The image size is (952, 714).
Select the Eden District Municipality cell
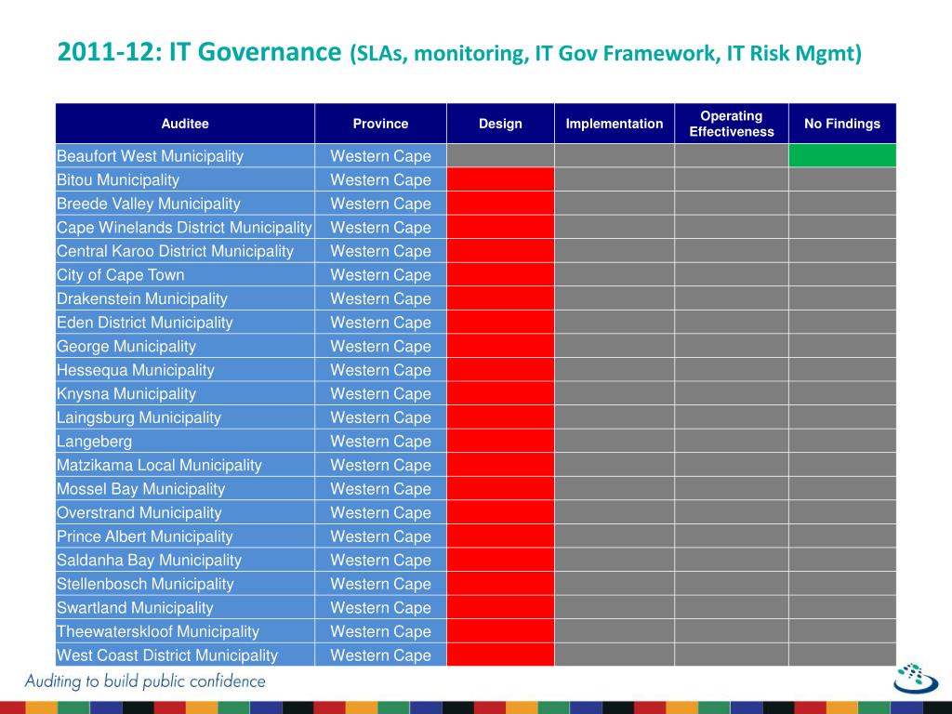coord(185,323)
